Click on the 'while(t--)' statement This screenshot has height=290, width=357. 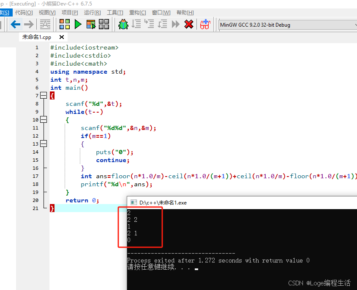(x=84, y=112)
